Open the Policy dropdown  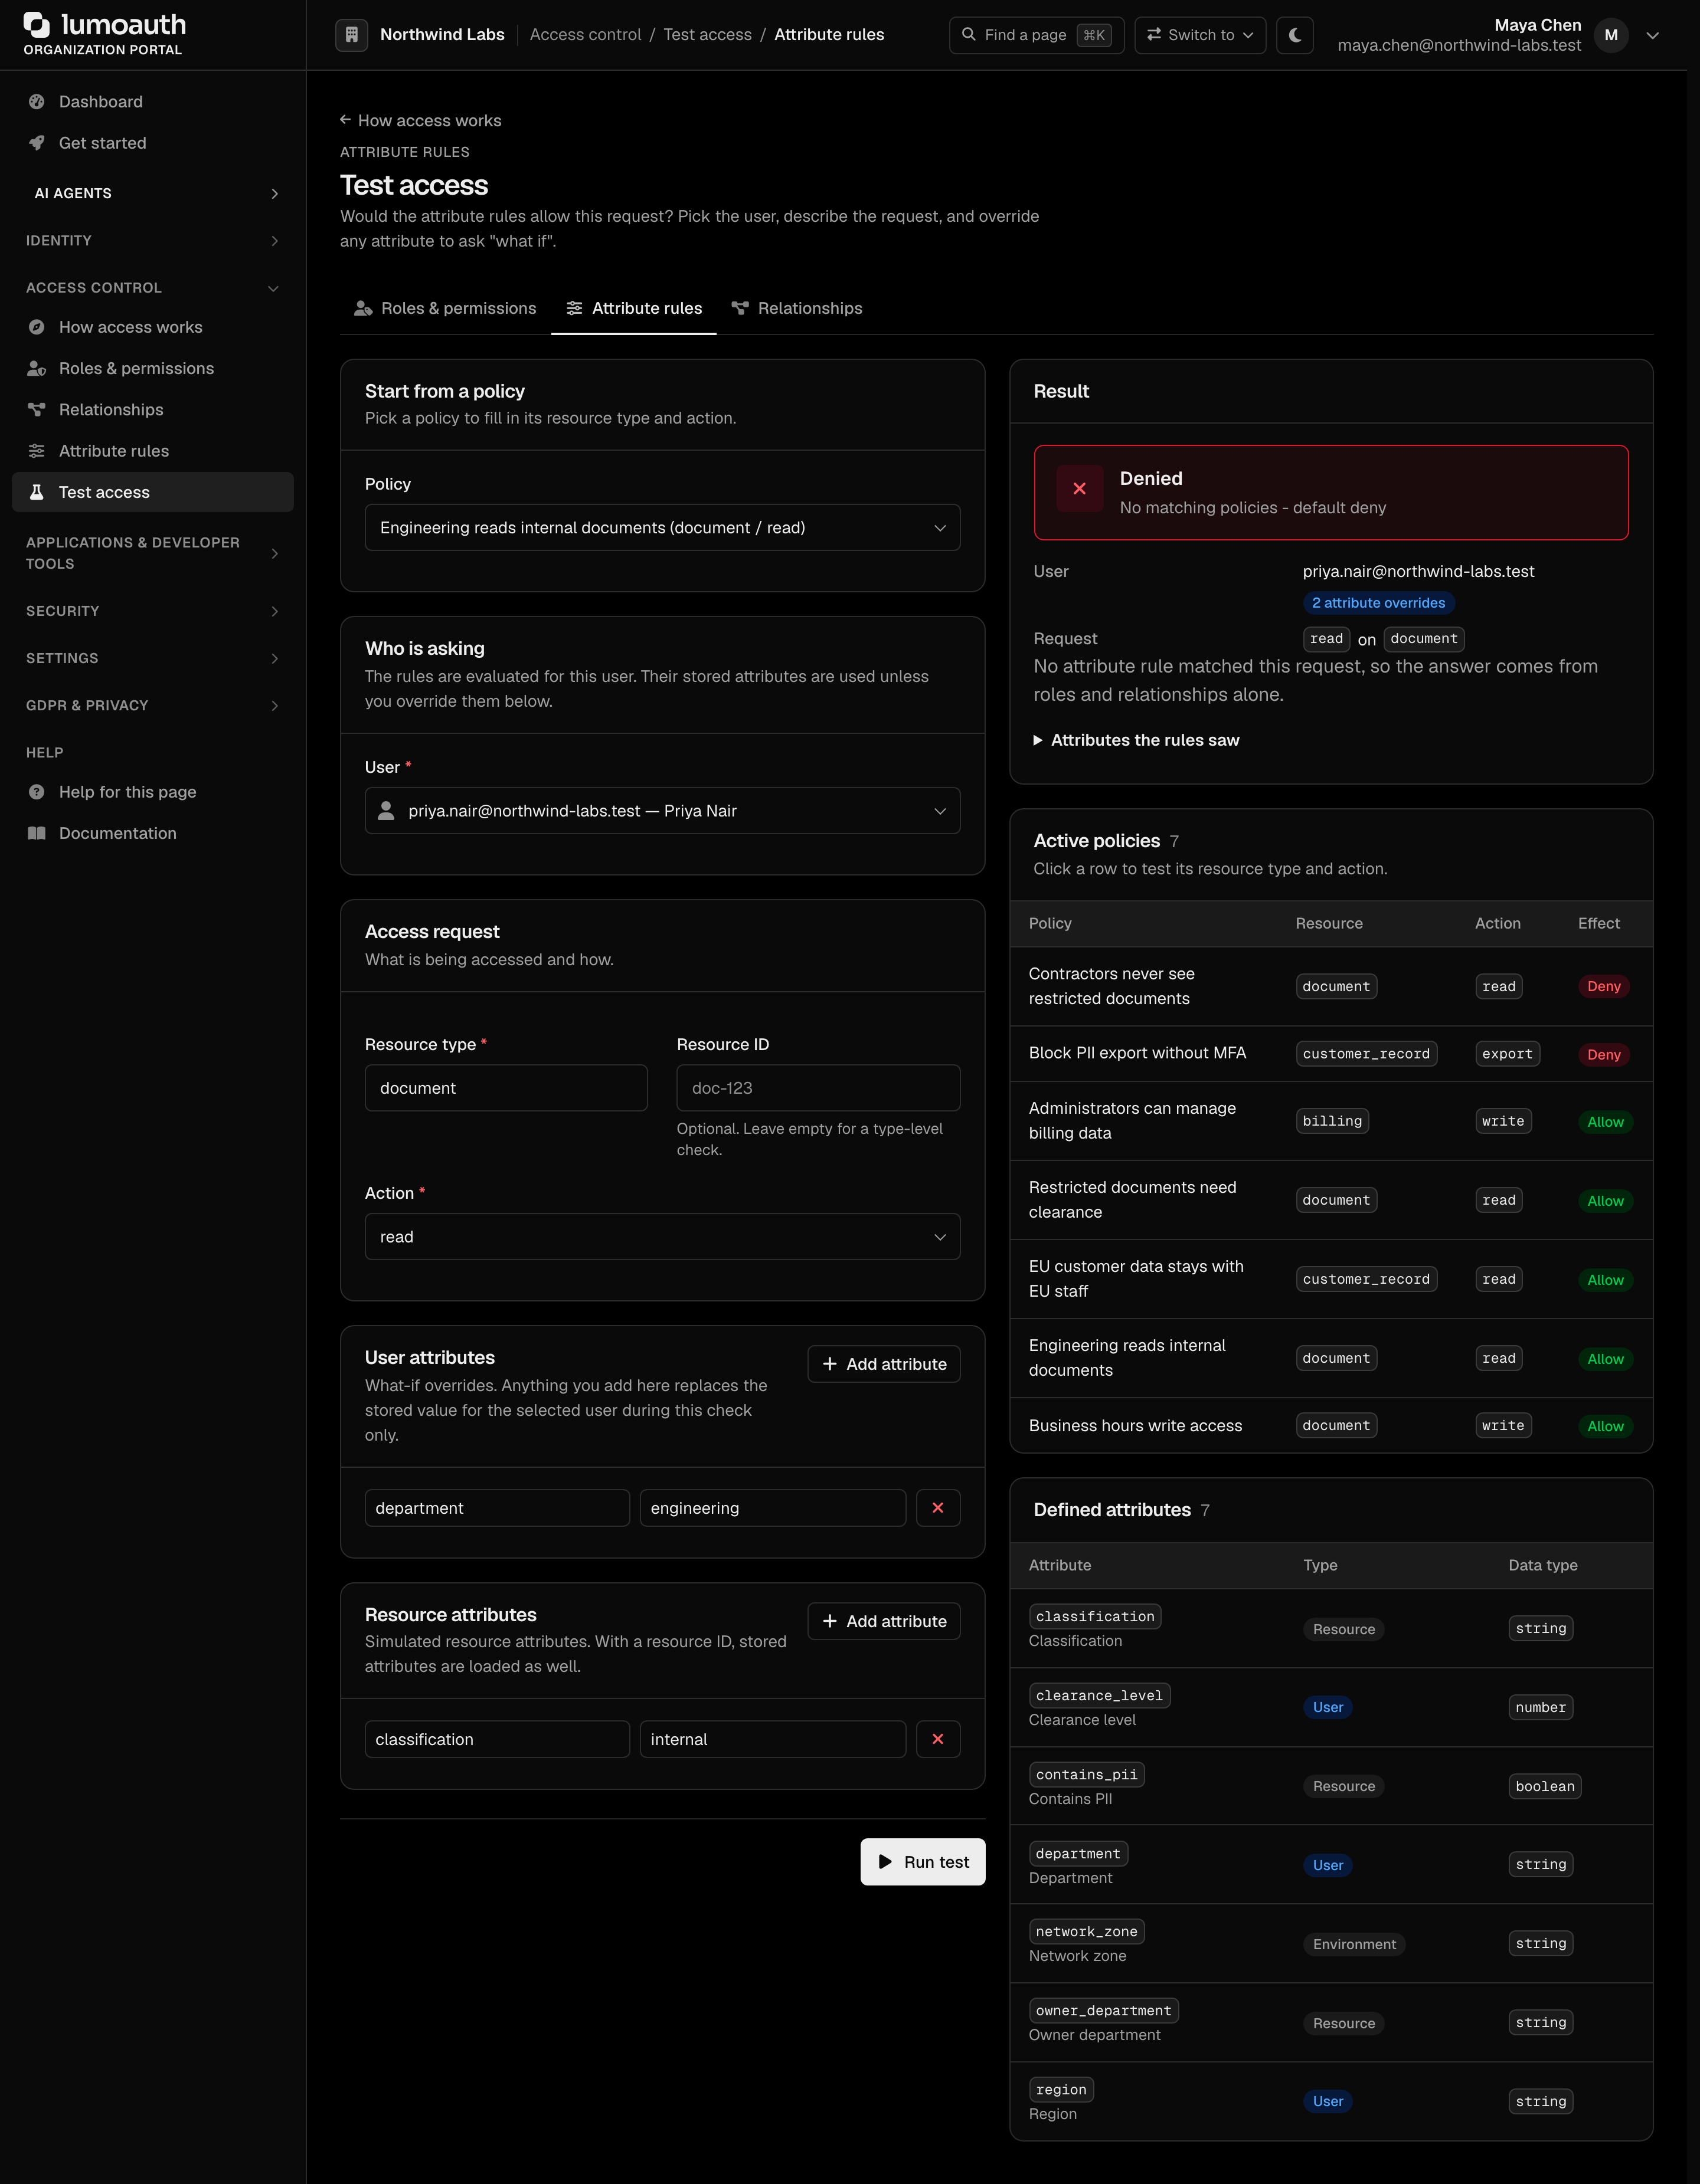662,528
